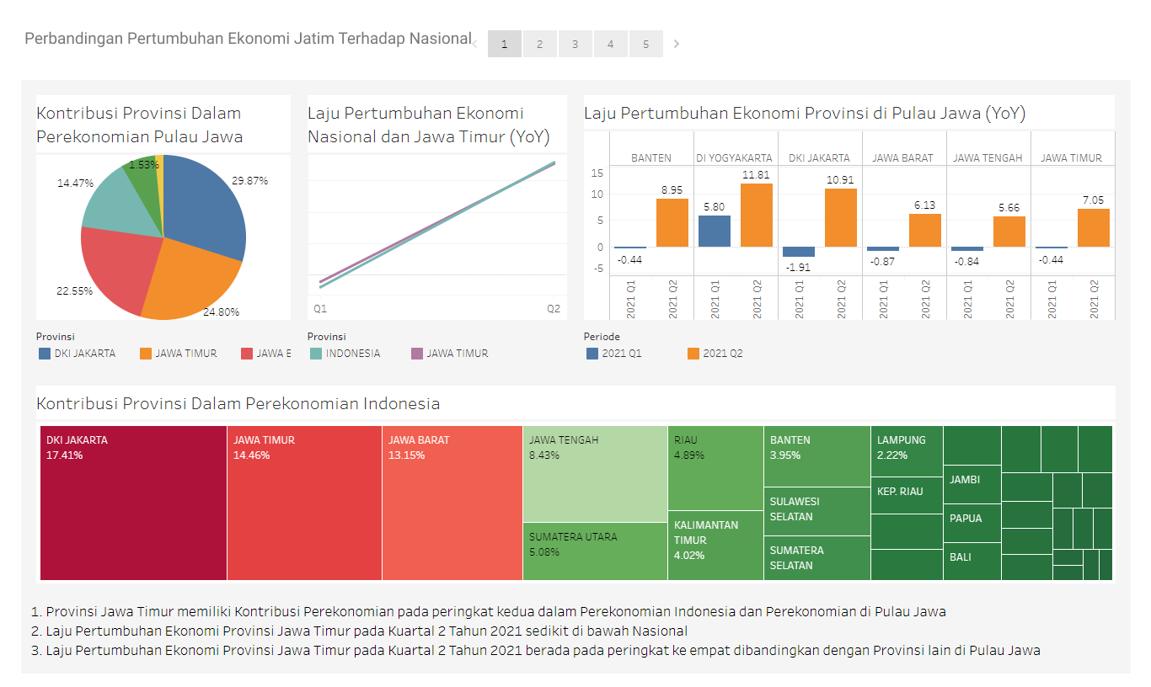Select Banten Q2 bar labeled 8.95
This screenshot has width=1151, height=687.
click(x=672, y=222)
